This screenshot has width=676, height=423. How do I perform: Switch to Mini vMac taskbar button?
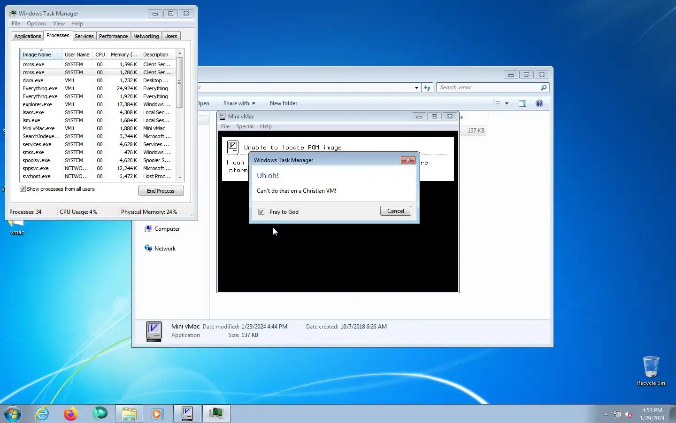(x=187, y=414)
